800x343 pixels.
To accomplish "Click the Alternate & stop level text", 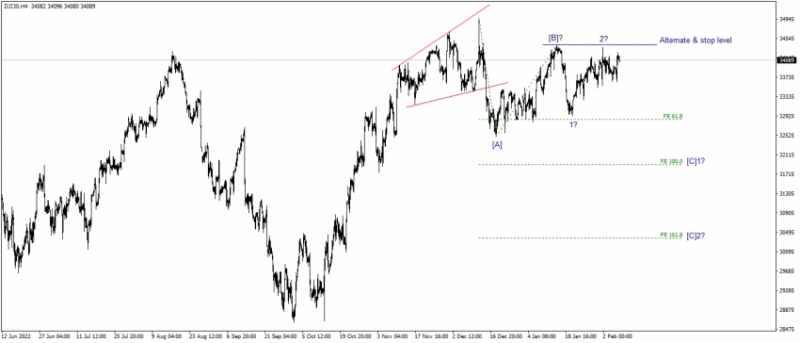I will (696, 40).
